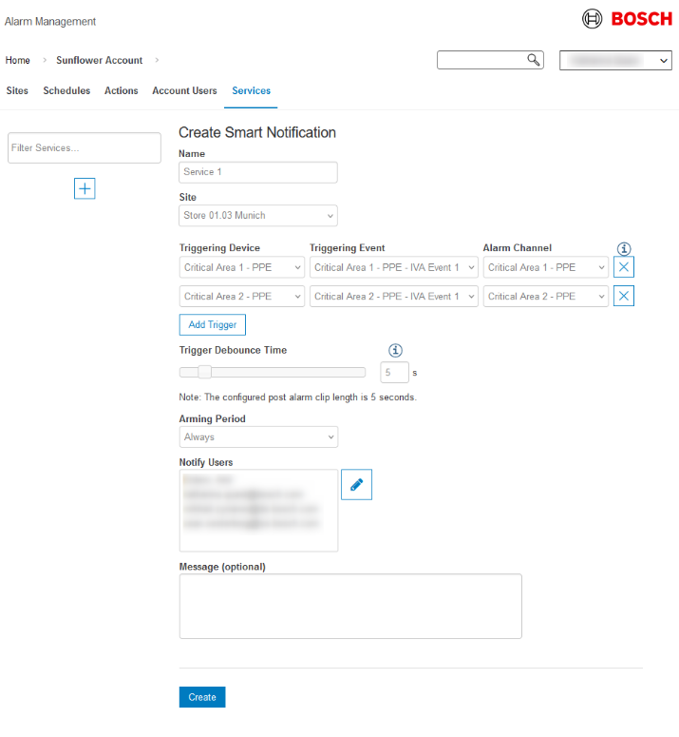Click the Add Trigger button
The width and height of the screenshot is (679, 737).
(x=213, y=325)
